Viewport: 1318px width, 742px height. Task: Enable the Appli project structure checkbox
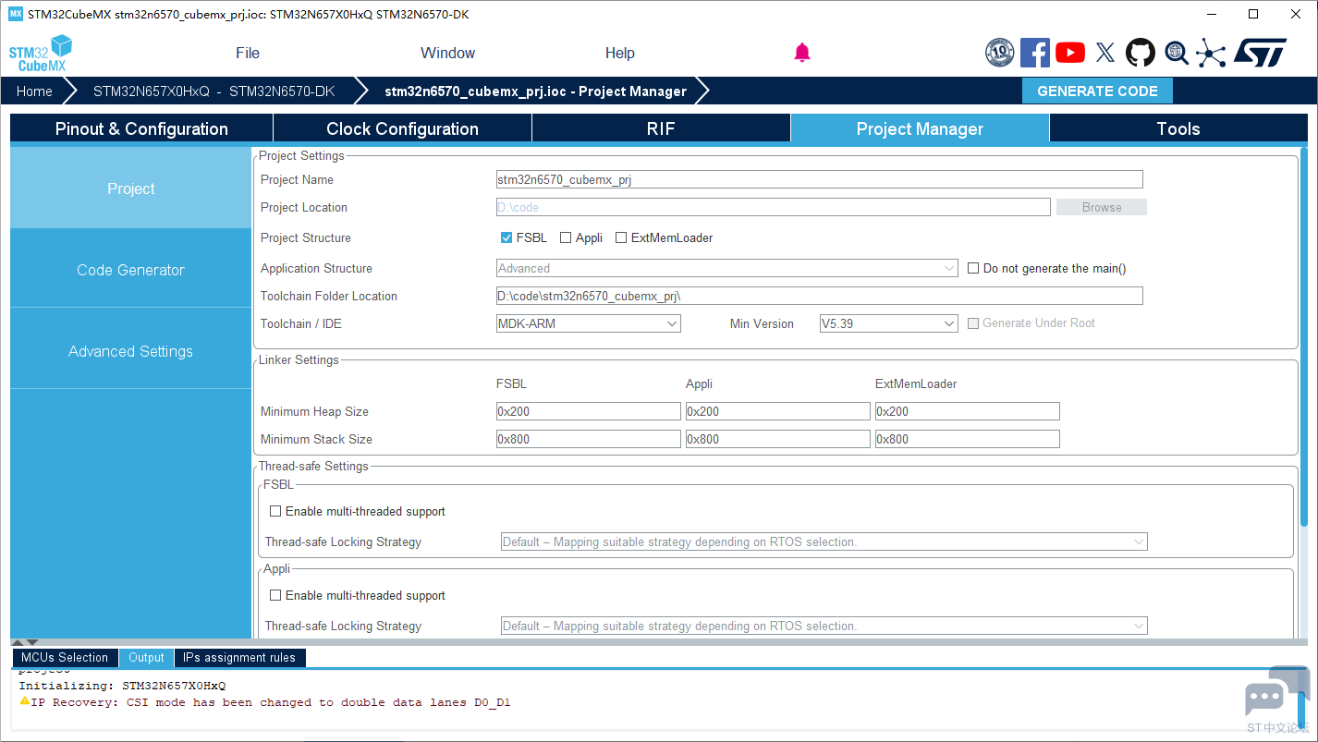tap(566, 237)
